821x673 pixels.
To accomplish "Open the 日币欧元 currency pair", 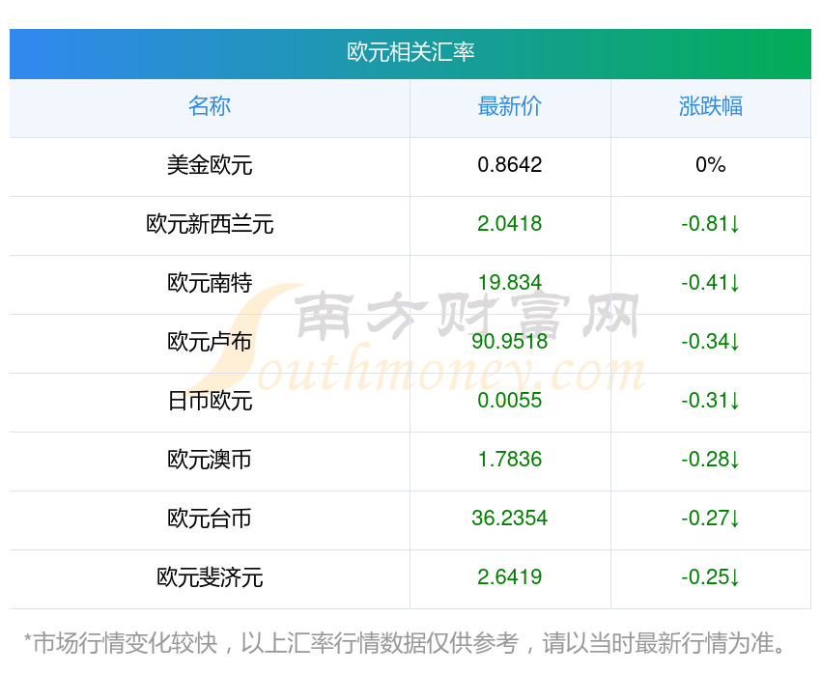I will [210, 401].
